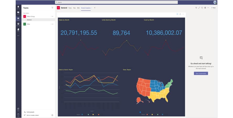Expand the Oracle Analytics tab dropdown arrow

[x=92, y=8]
